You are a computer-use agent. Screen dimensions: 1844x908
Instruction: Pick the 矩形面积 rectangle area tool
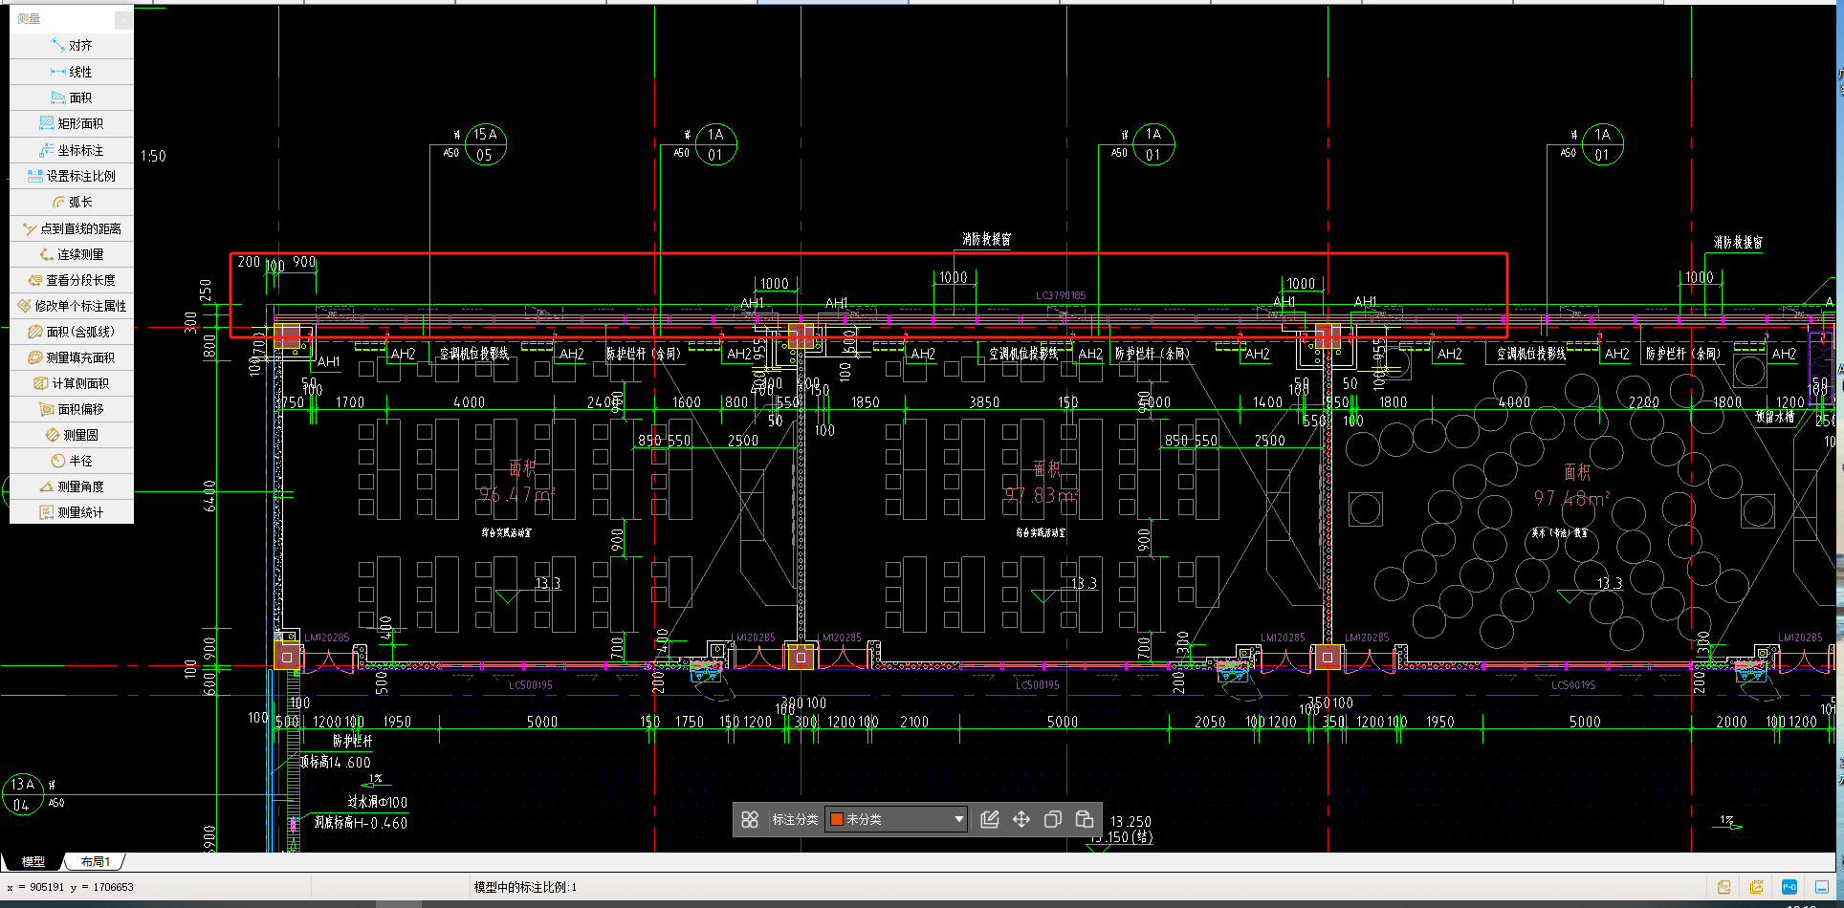pyautogui.click(x=72, y=123)
